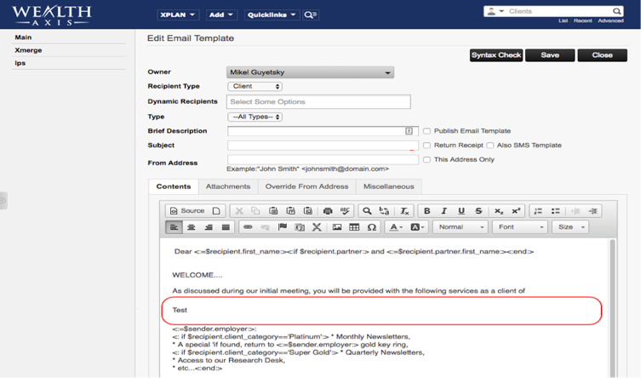
Task: Click the Remove Format icon
Action: [404, 211]
